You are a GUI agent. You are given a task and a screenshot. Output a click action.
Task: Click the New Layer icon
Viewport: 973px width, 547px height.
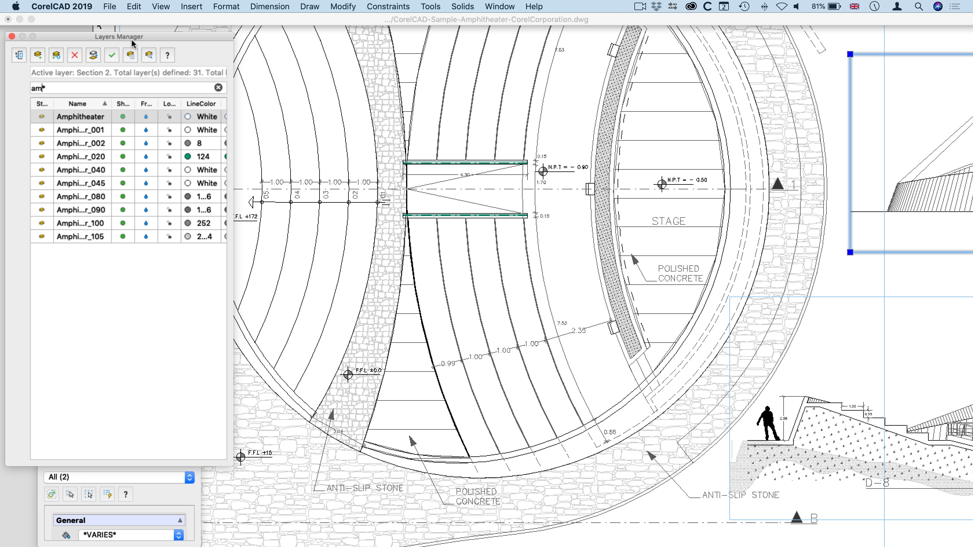[x=37, y=56]
